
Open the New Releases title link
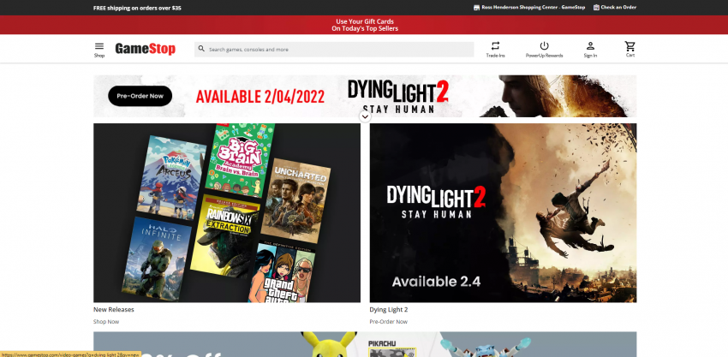pyautogui.click(x=114, y=310)
